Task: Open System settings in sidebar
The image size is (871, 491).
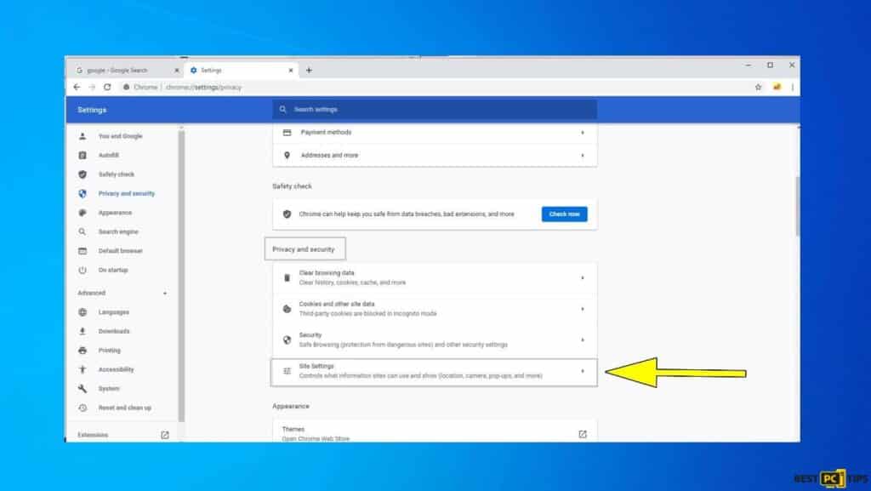Action: pos(108,389)
